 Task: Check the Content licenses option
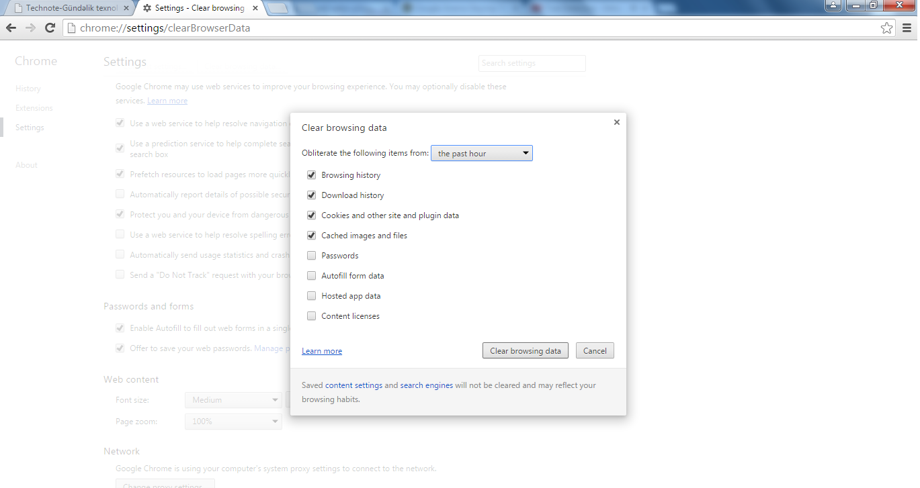tap(311, 316)
